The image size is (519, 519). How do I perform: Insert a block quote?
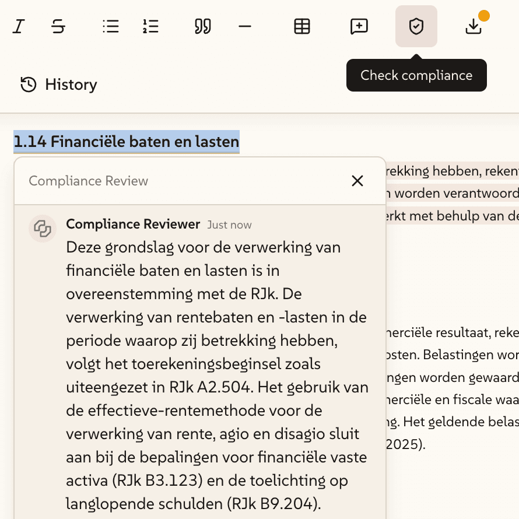[x=203, y=26]
